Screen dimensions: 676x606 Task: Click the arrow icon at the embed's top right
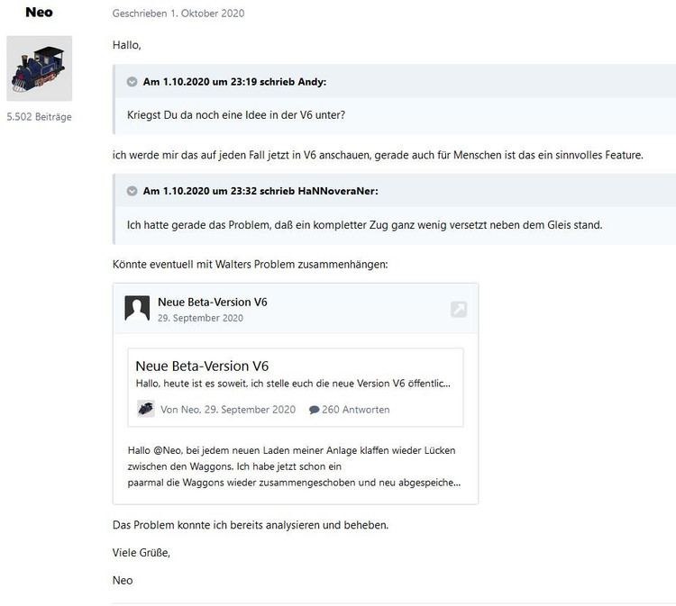click(x=459, y=310)
